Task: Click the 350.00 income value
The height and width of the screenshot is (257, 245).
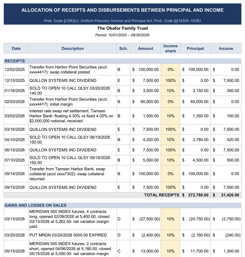Action: tap(233, 91)
